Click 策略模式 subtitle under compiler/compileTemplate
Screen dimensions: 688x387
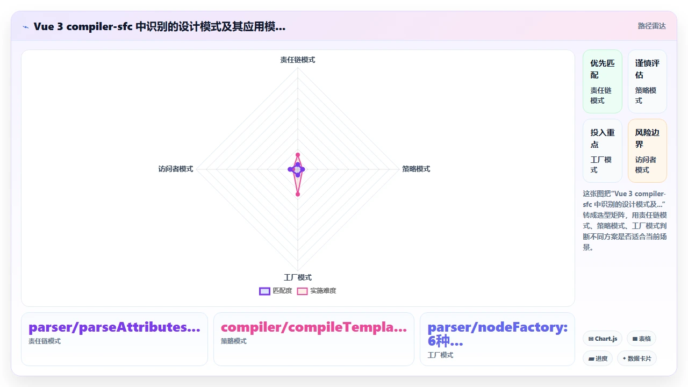(x=234, y=341)
